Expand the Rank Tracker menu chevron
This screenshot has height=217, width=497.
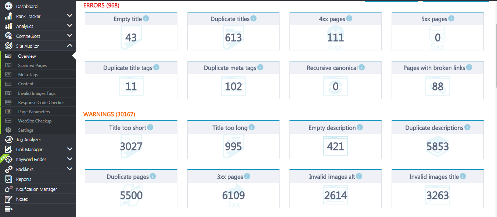[70, 16]
